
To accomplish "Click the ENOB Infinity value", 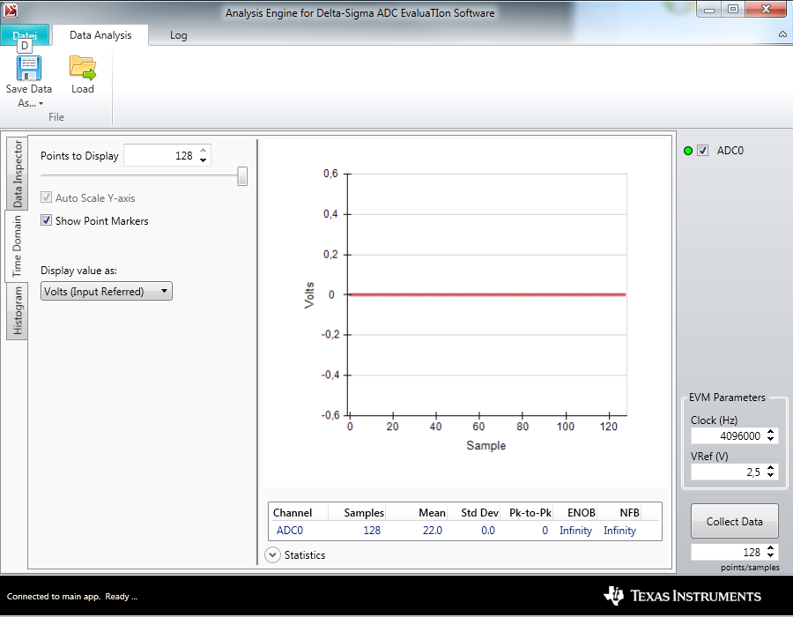I will (x=575, y=530).
